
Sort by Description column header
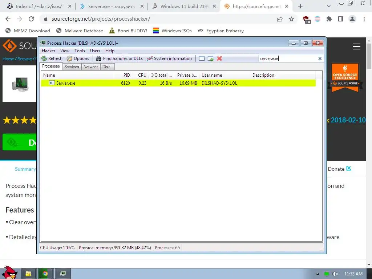point(283,75)
